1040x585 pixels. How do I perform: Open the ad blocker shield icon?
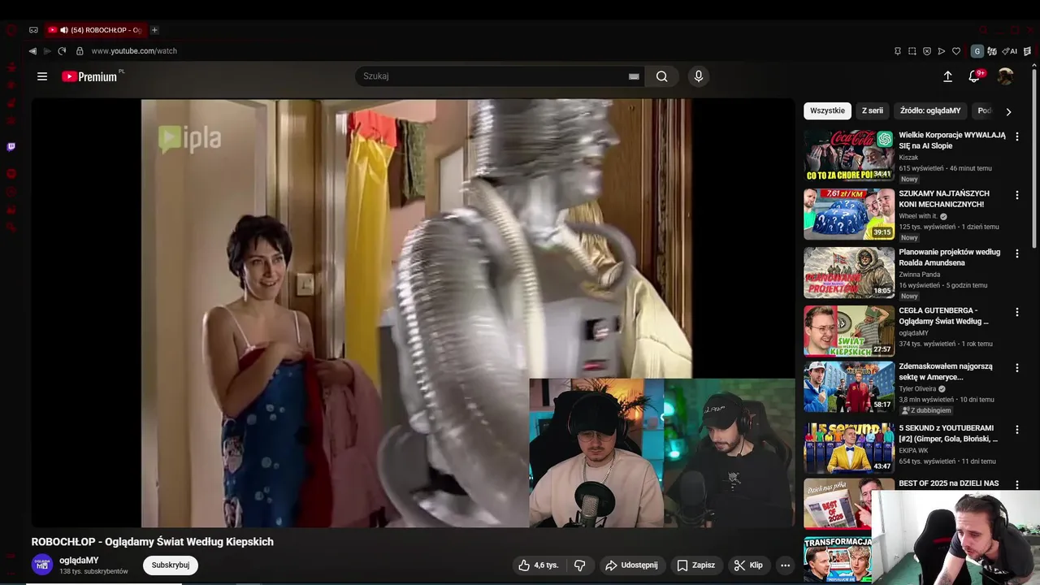tap(927, 51)
